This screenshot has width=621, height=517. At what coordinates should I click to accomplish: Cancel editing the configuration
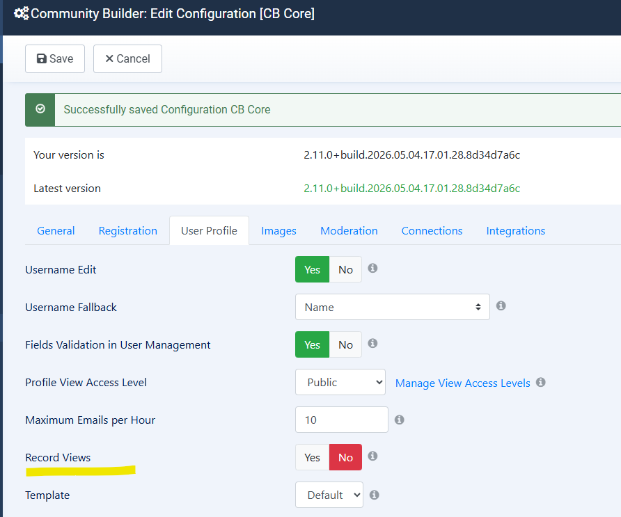pos(127,58)
